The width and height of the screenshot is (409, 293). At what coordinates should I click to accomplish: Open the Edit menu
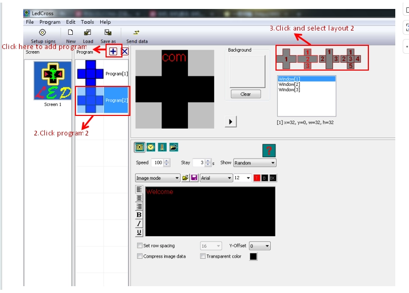[70, 22]
